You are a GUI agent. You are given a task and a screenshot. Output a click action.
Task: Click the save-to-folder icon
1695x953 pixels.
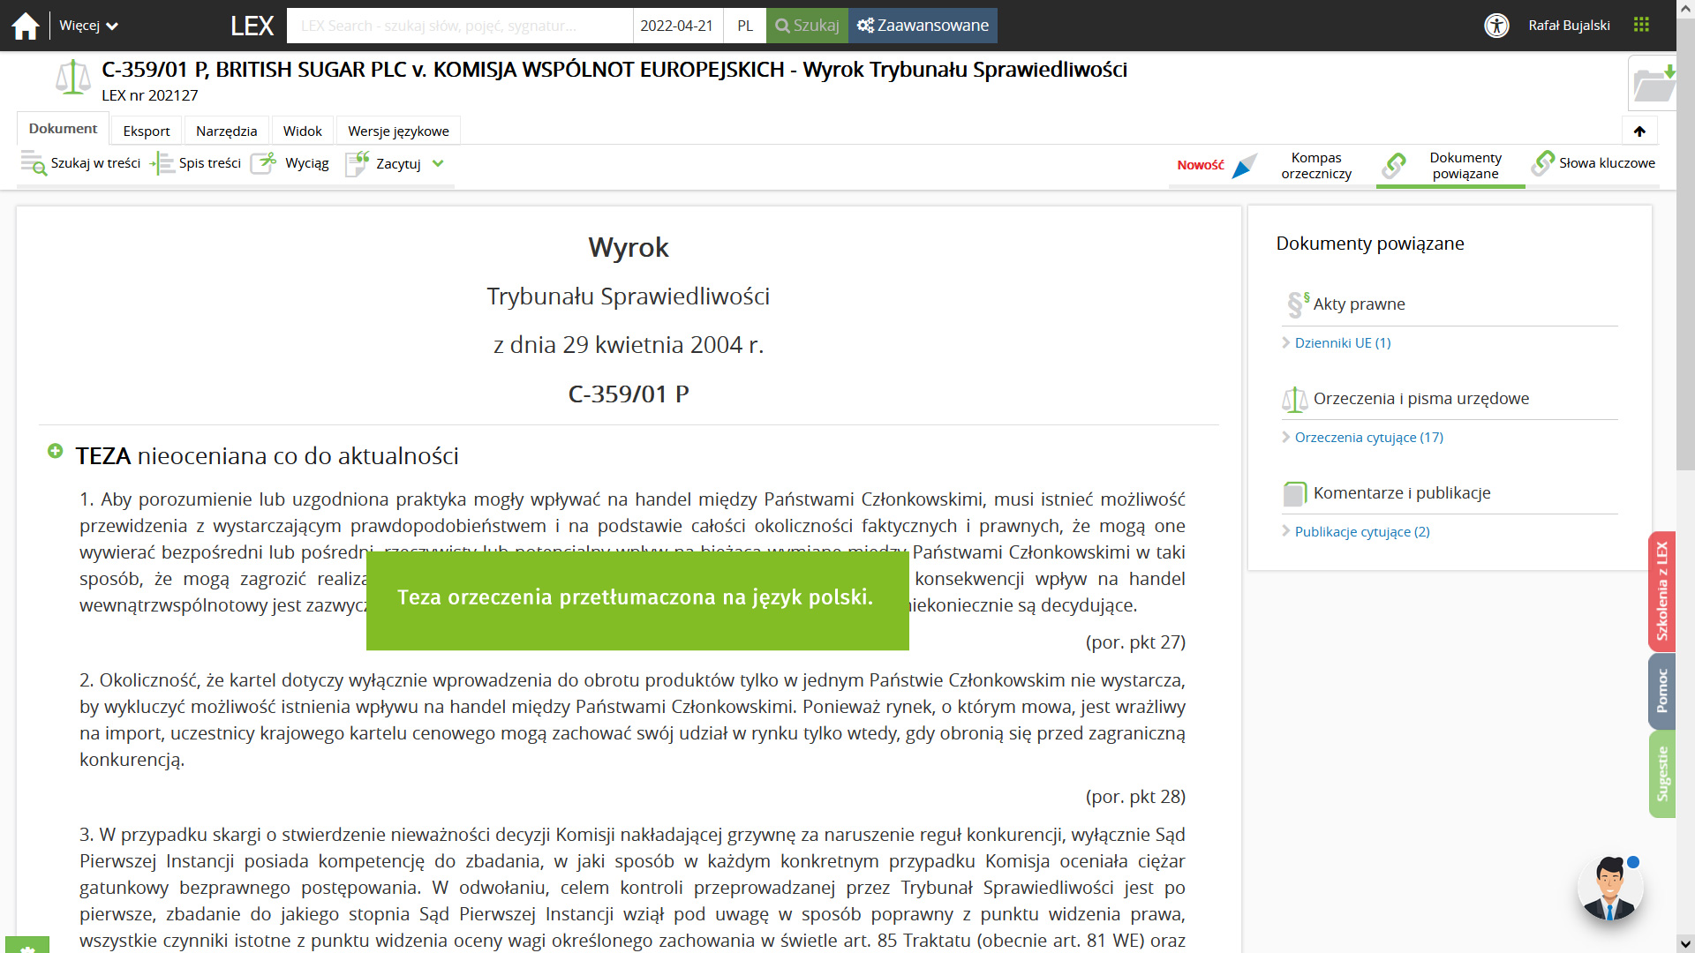pyautogui.click(x=1652, y=84)
